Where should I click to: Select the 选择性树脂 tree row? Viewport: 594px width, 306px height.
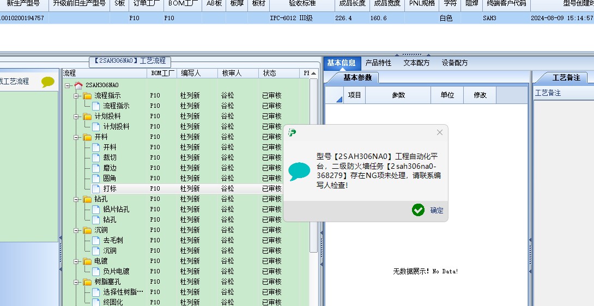click(x=123, y=292)
